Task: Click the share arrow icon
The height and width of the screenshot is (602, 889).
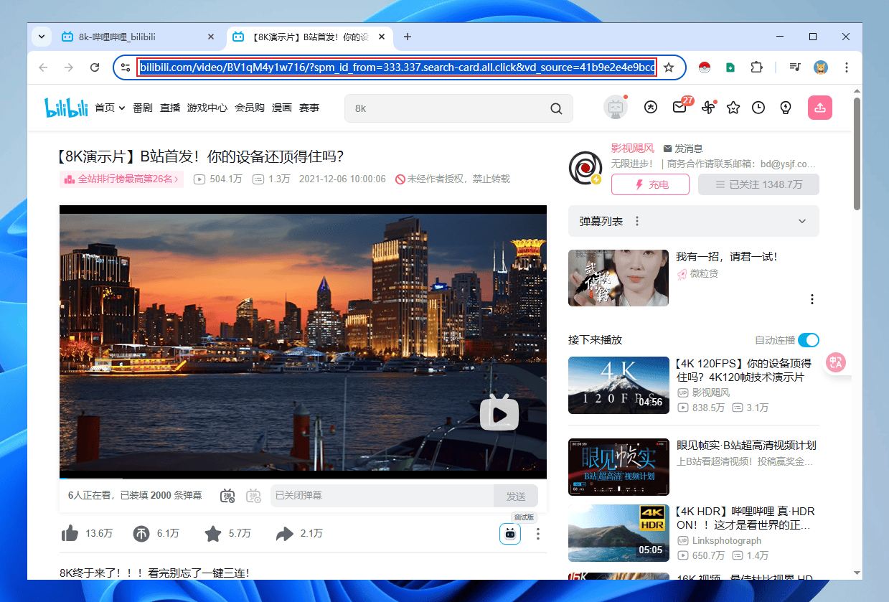Action: point(285,533)
